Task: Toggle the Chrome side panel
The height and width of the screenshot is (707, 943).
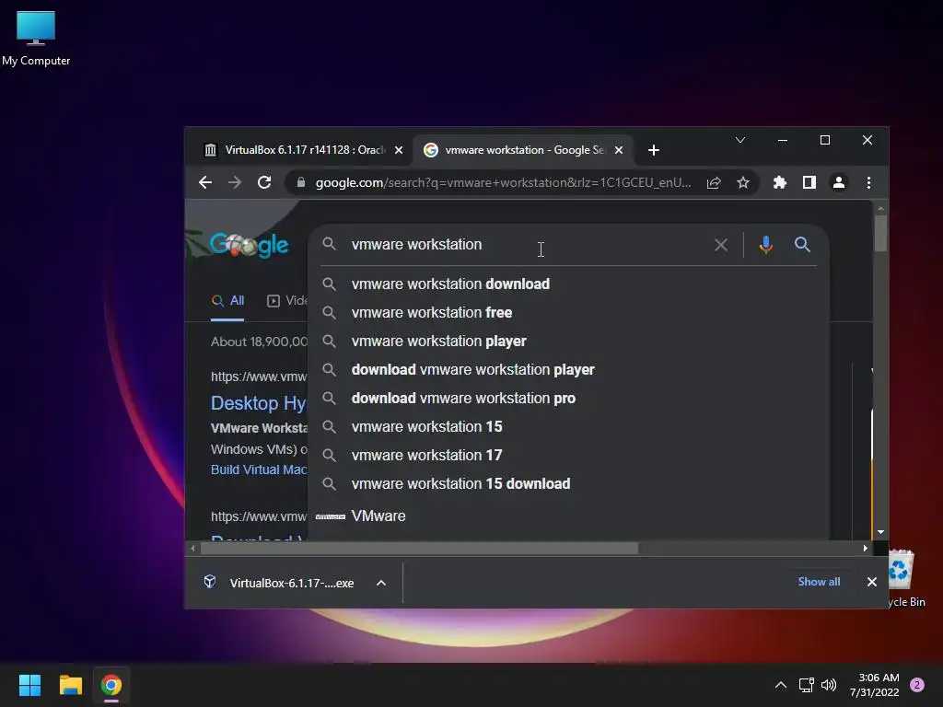Action: (x=809, y=183)
